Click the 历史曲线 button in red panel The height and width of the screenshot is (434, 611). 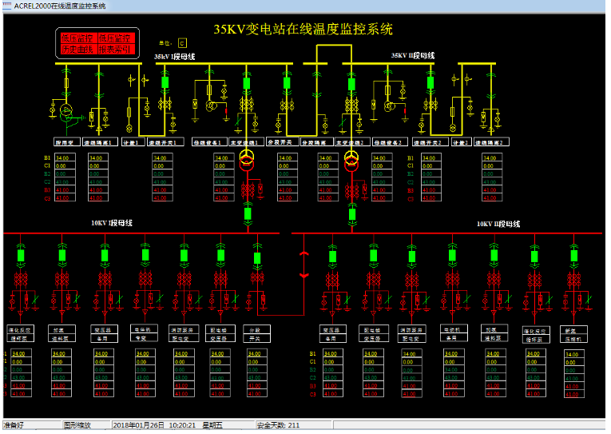[77, 50]
